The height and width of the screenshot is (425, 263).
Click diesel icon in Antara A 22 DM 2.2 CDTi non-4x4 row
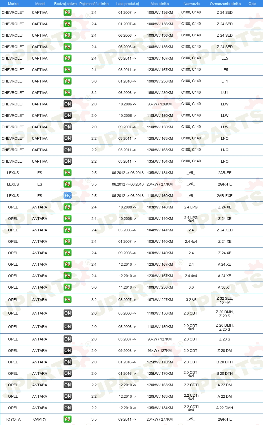tap(68, 385)
